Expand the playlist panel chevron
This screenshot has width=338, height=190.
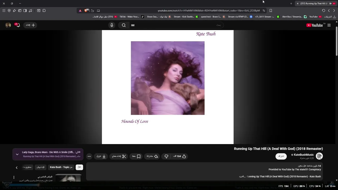click(17, 154)
